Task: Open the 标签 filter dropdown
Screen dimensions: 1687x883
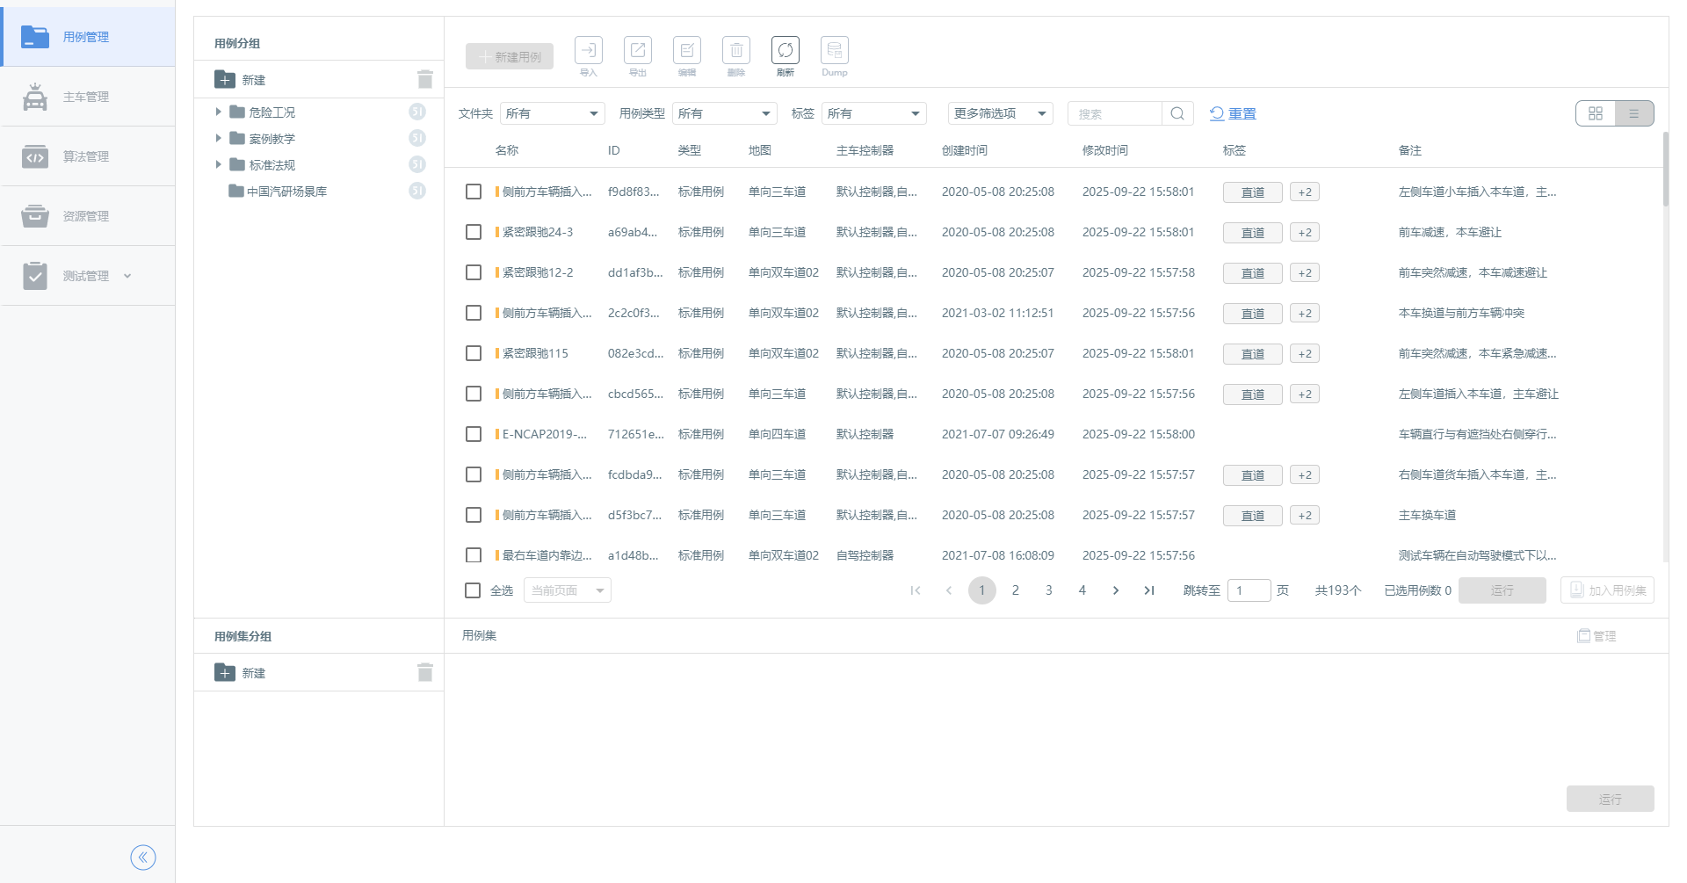Action: tap(874, 113)
